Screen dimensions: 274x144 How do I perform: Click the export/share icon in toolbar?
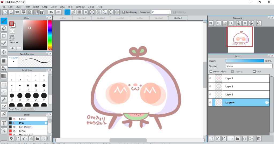[x=11, y=12]
